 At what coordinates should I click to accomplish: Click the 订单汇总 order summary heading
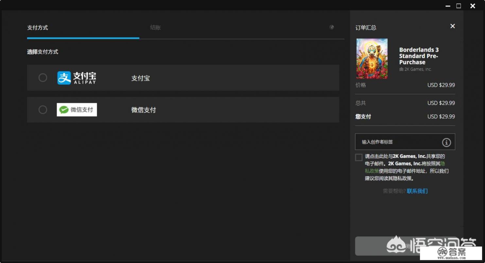pos(365,28)
